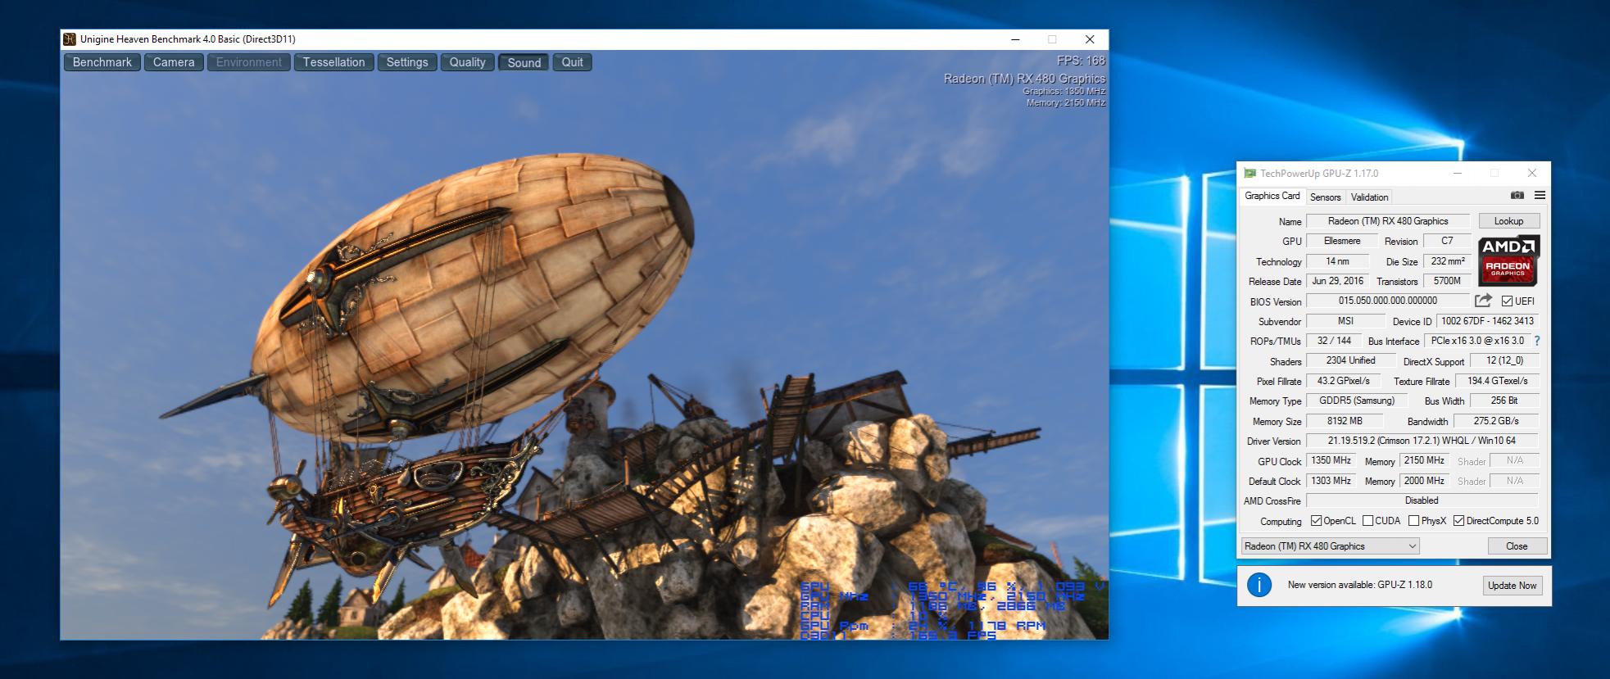Click DirectX Support value '12 (12_0)'
The width and height of the screenshot is (1610, 679).
1504,360
